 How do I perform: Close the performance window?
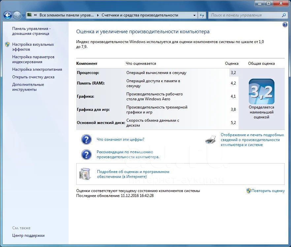coord(280,3)
